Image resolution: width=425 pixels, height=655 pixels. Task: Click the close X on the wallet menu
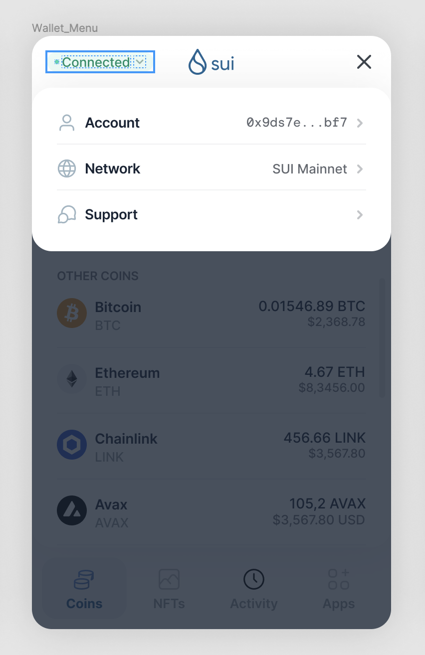[364, 62]
